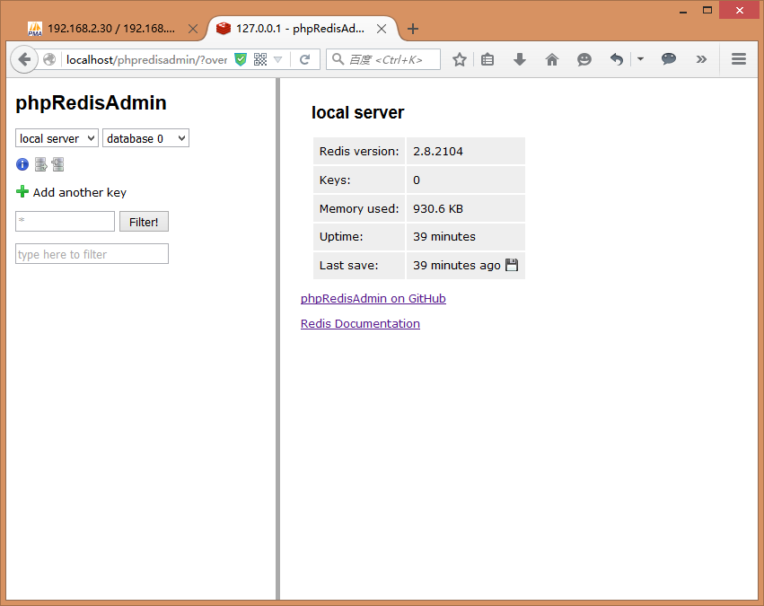Click the search magnifier icon
Image resolution: width=764 pixels, height=606 pixels.
(x=338, y=59)
